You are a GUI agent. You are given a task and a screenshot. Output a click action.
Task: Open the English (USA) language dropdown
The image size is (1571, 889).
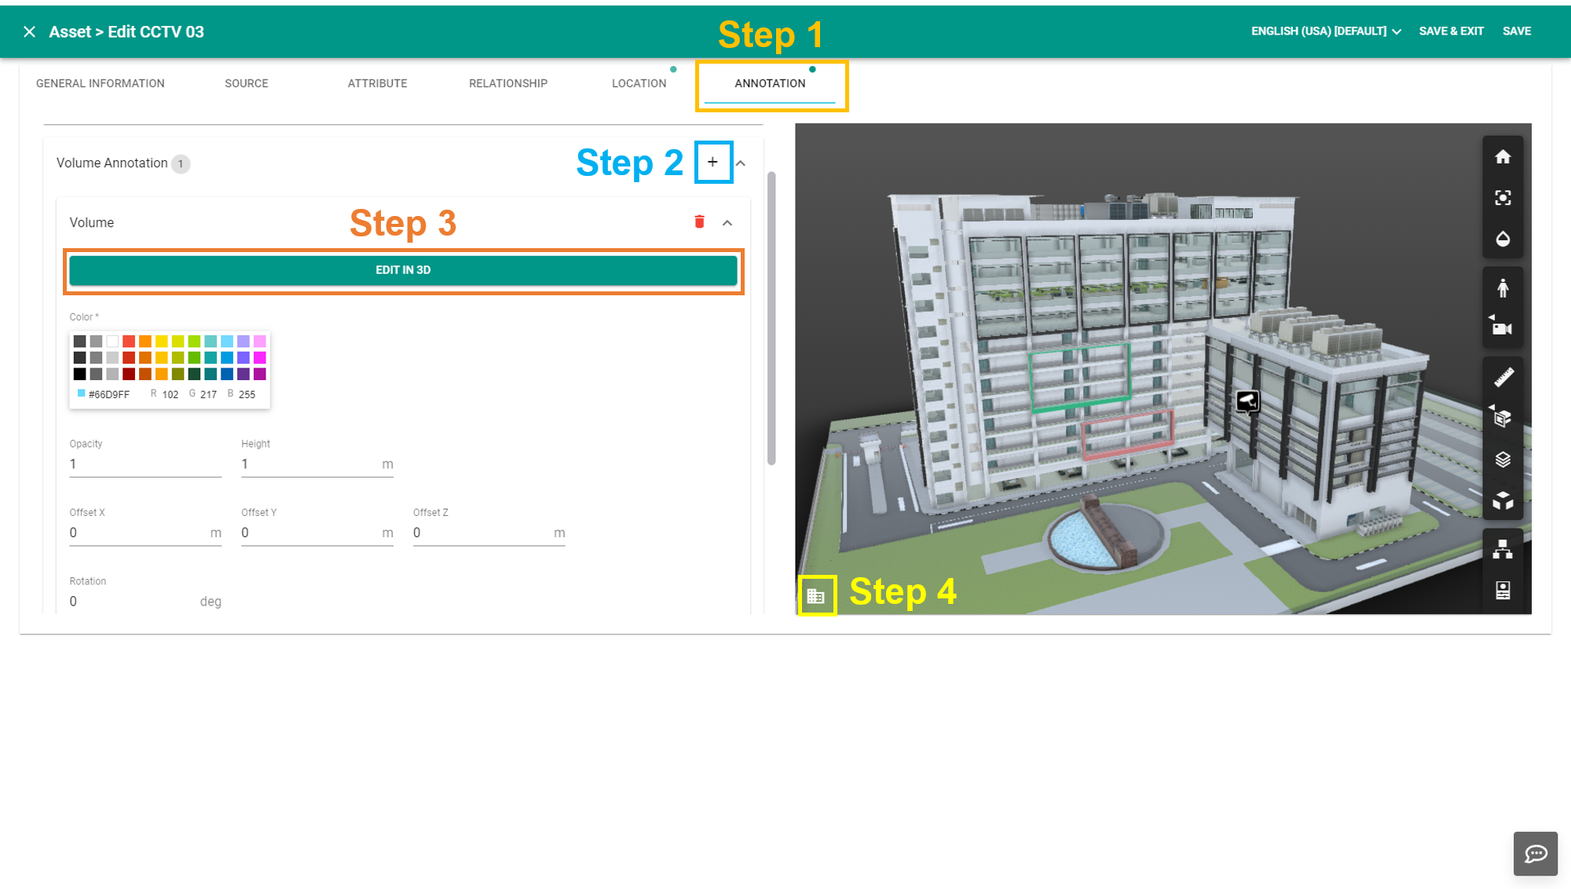(1326, 31)
